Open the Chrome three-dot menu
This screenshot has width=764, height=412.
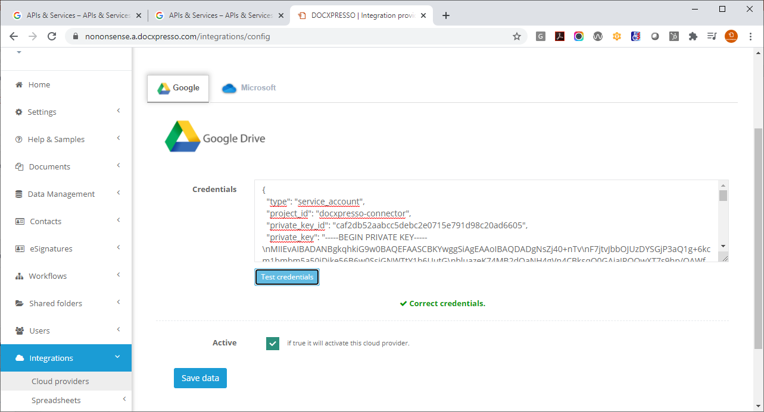751,36
